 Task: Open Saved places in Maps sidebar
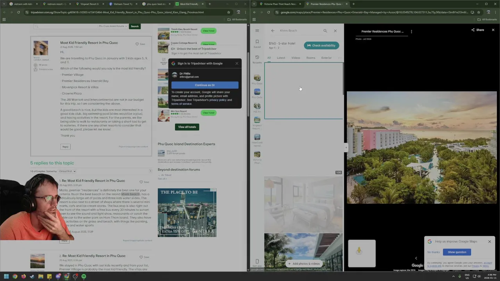(x=257, y=43)
